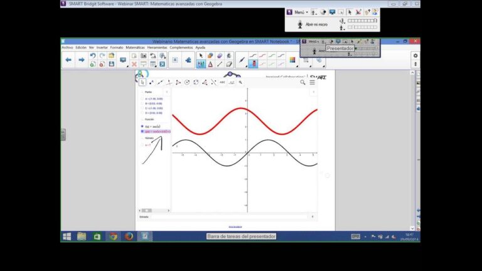Click the Entrada input field
The height and width of the screenshot is (271, 482).
coord(229,216)
